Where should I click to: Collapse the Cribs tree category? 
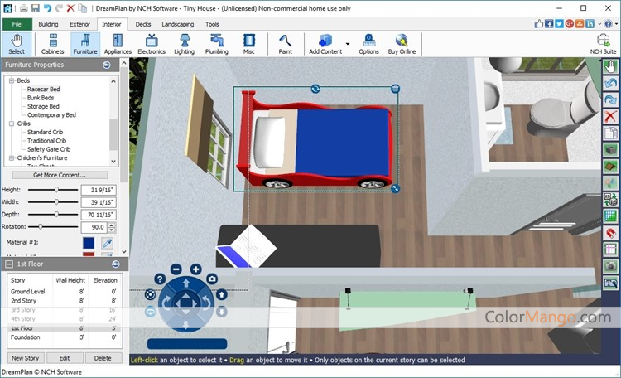pos(12,124)
